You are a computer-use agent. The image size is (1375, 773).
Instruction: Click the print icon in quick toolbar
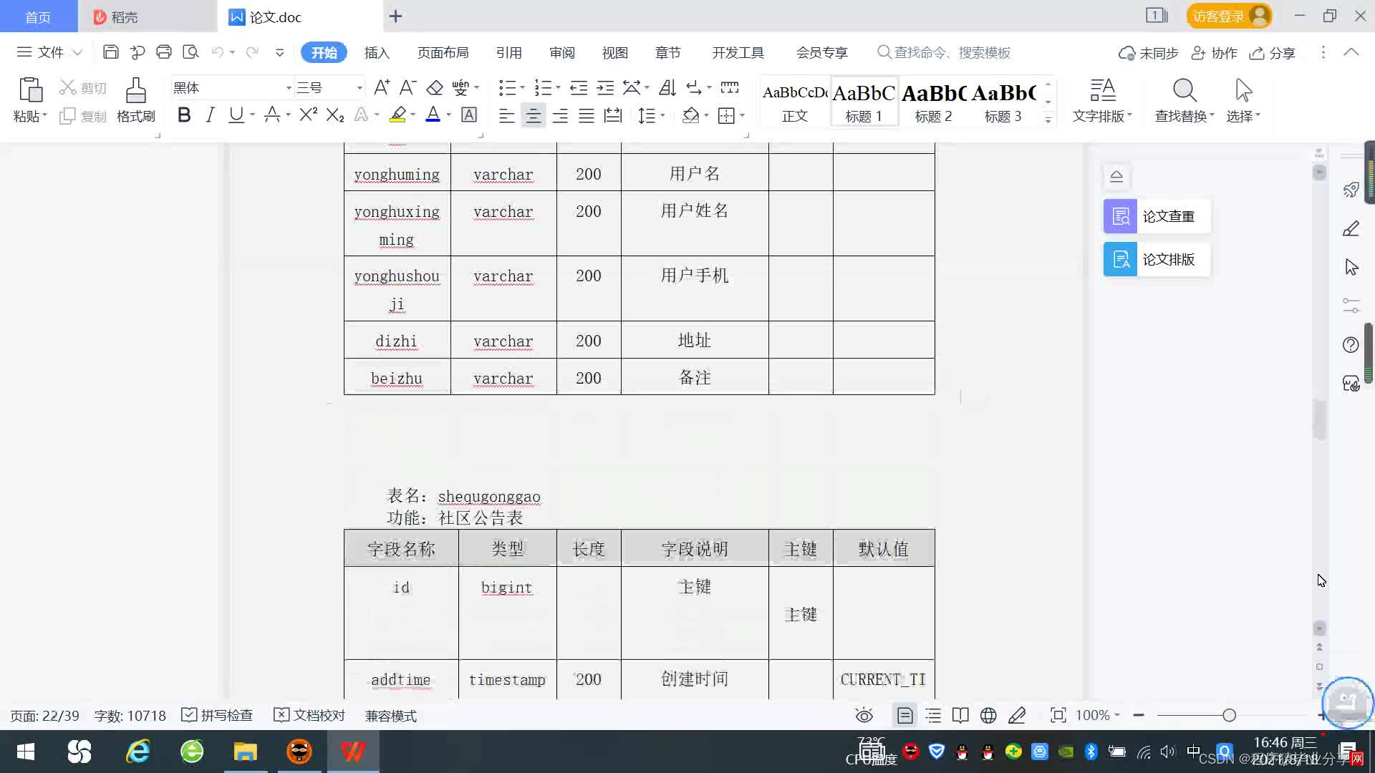[164, 52]
